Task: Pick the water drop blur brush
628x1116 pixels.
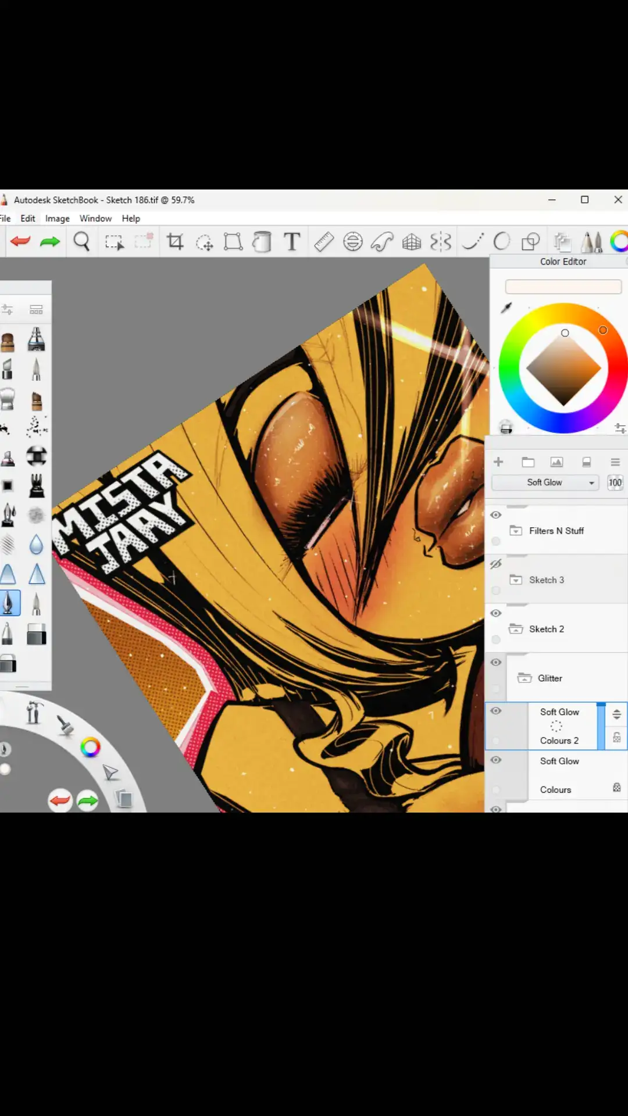Action: pyautogui.click(x=36, y=545)
